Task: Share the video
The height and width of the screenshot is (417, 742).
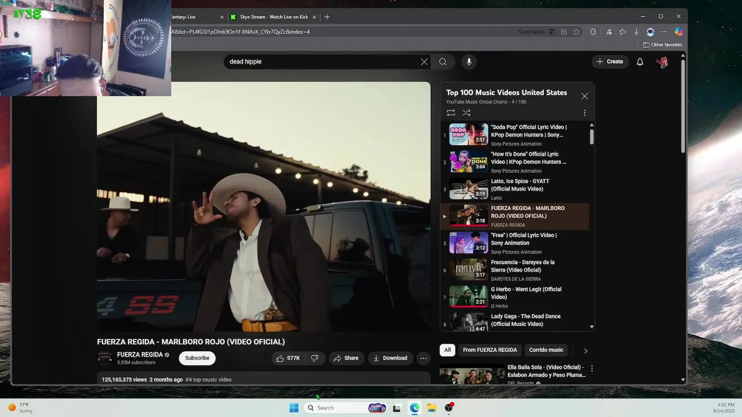Action: [x=345, y=358]
